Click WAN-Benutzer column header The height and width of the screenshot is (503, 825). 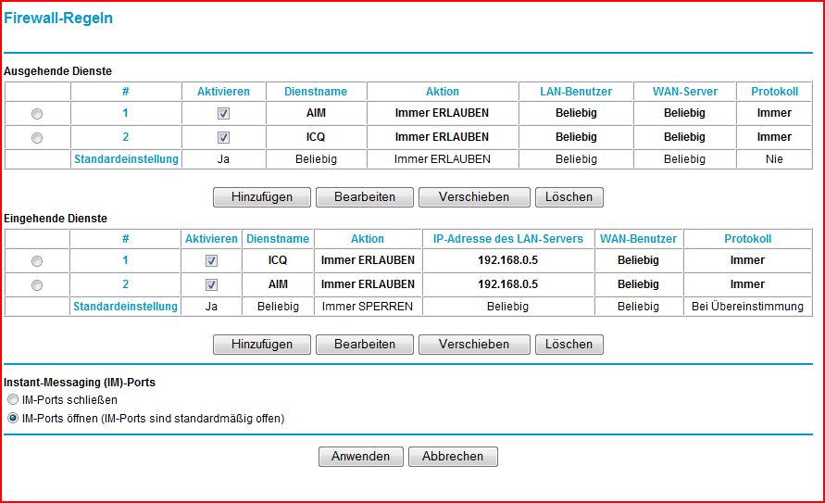click(638, 239)
